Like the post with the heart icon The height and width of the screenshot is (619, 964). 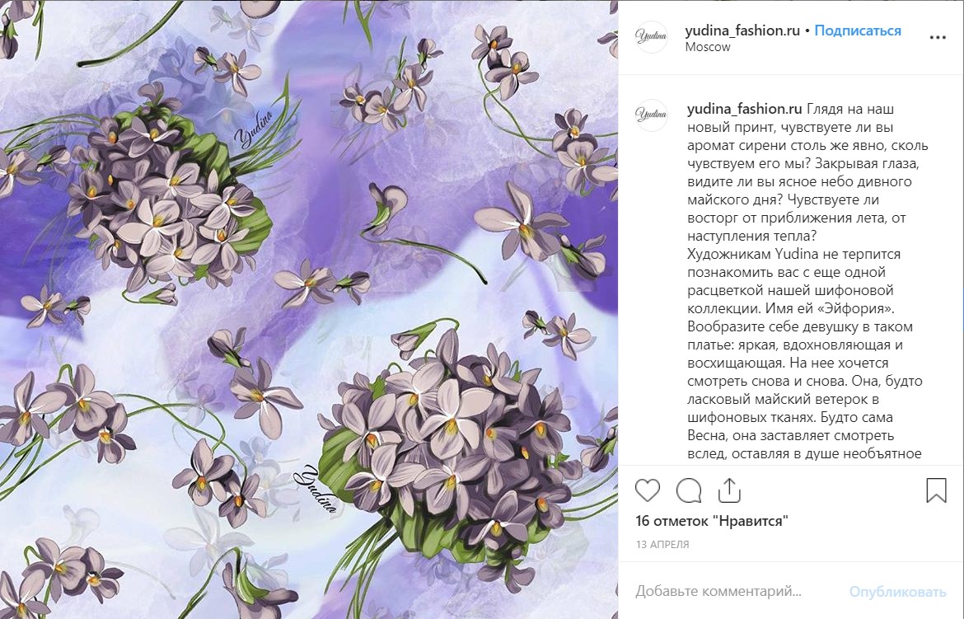(648, 491)
